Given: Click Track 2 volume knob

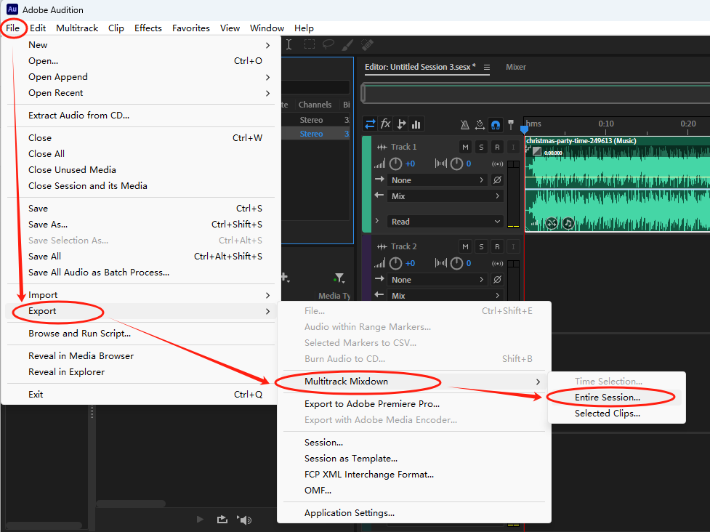Looking at the screenshot, I should 396,263.
